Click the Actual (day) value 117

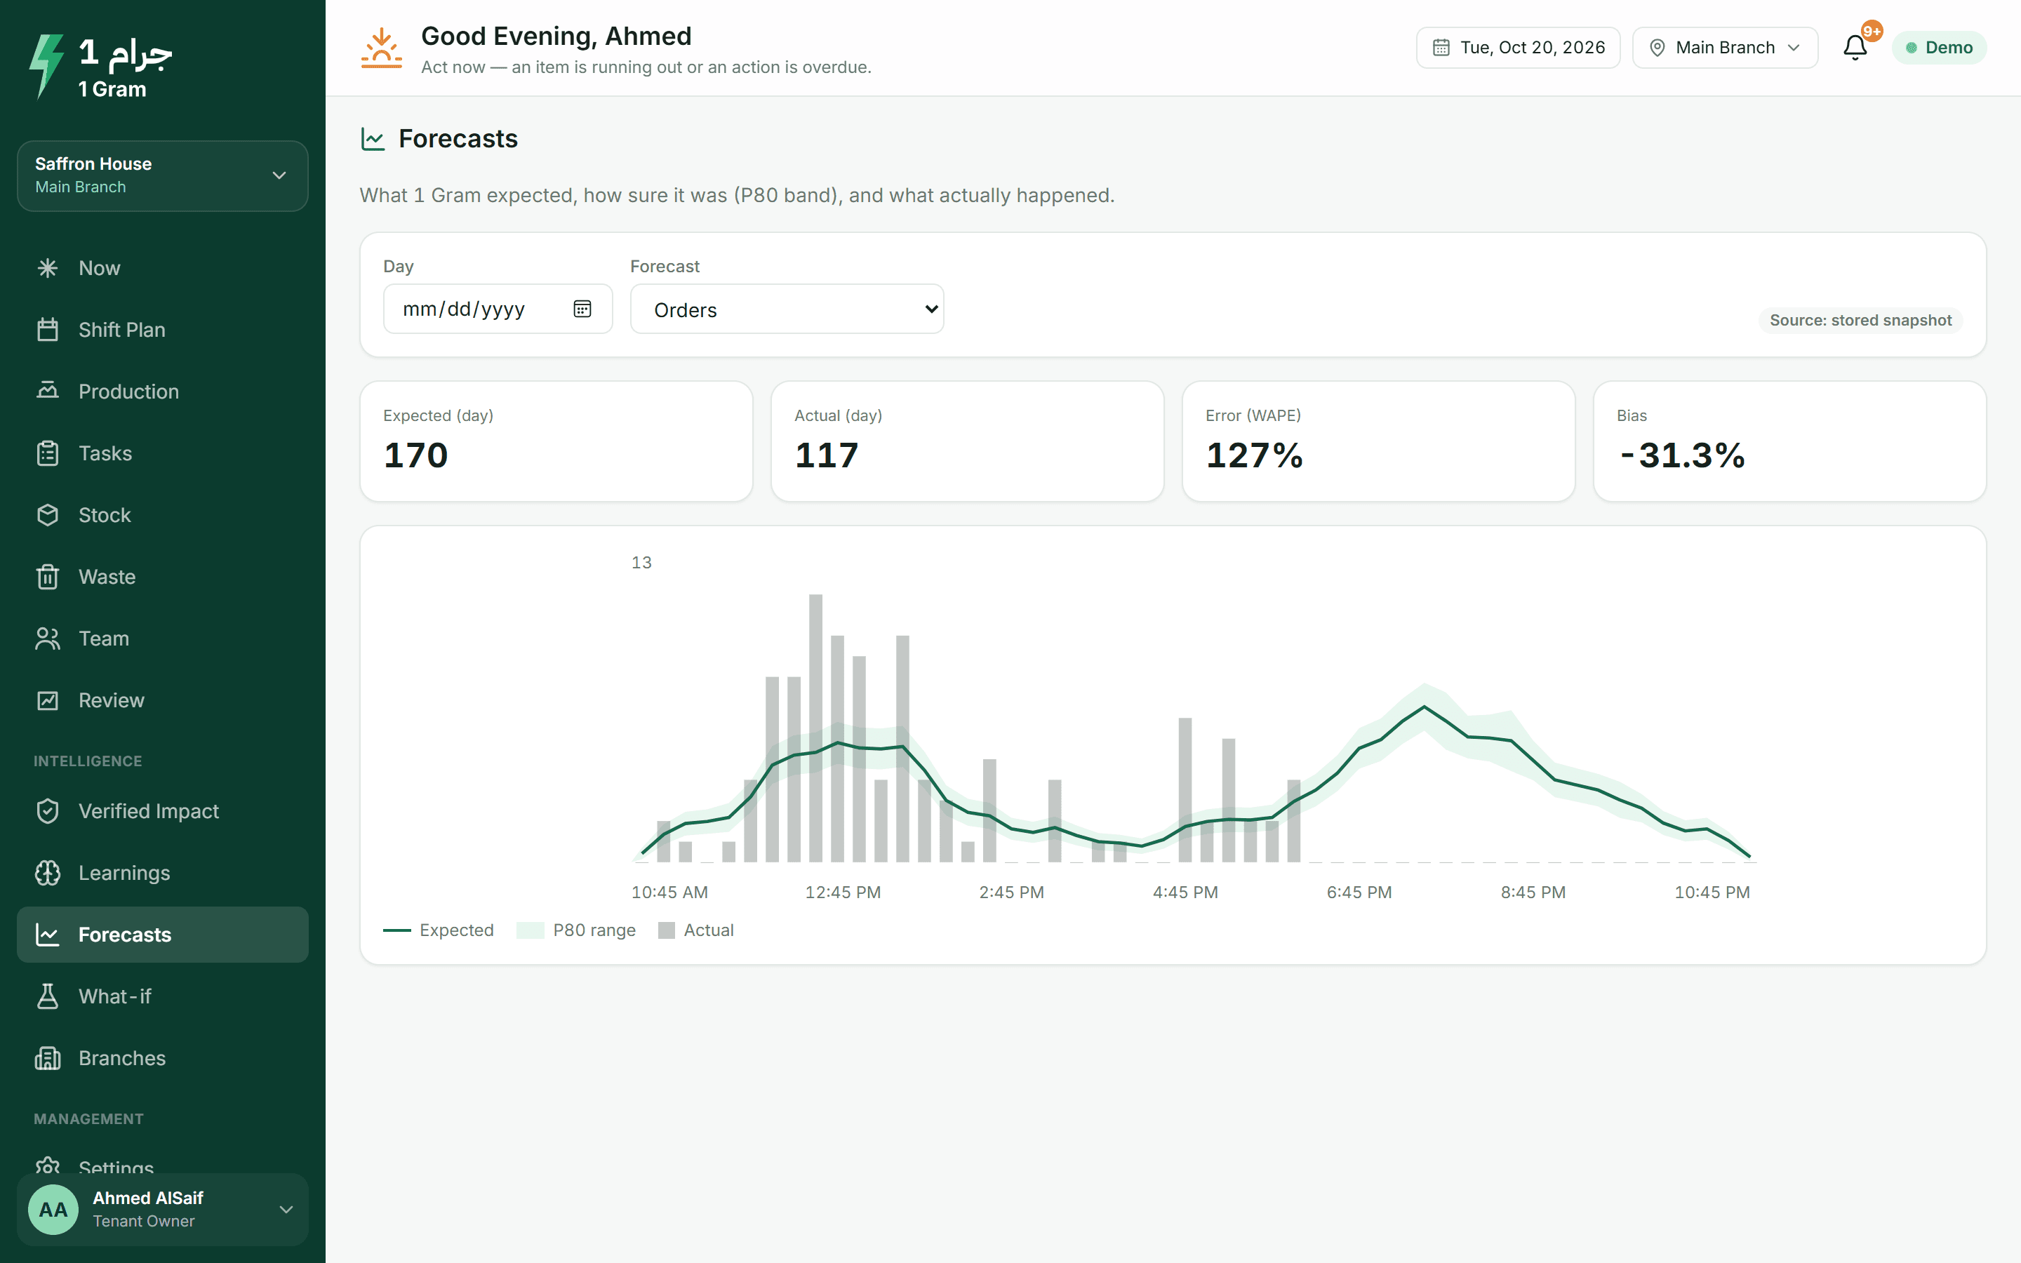point(827,455)
